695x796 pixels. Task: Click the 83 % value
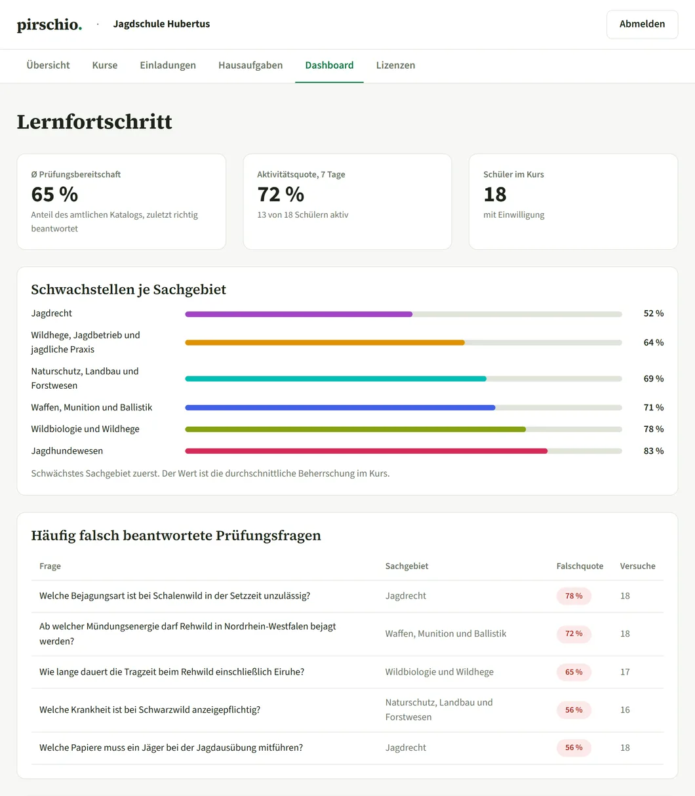point(653,451)
